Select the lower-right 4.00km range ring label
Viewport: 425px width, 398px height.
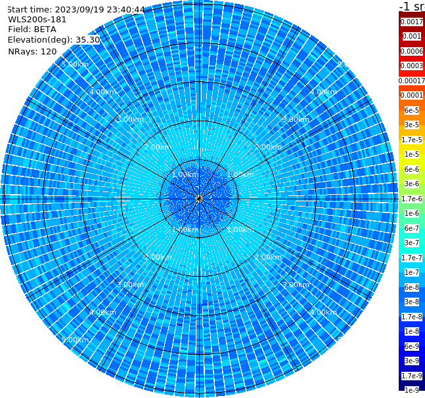point(323,312)
